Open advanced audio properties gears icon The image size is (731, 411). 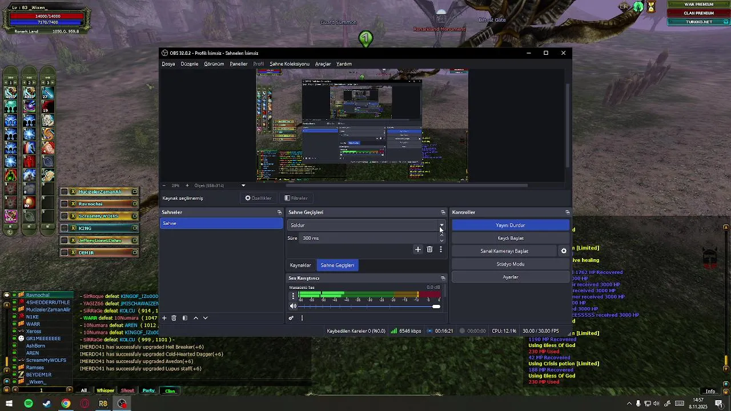tap(291, 318)
